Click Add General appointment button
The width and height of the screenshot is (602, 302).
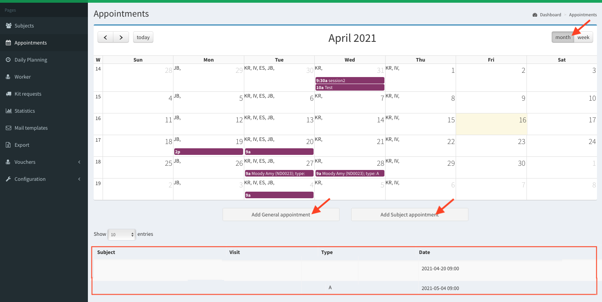tap(281, 214)
